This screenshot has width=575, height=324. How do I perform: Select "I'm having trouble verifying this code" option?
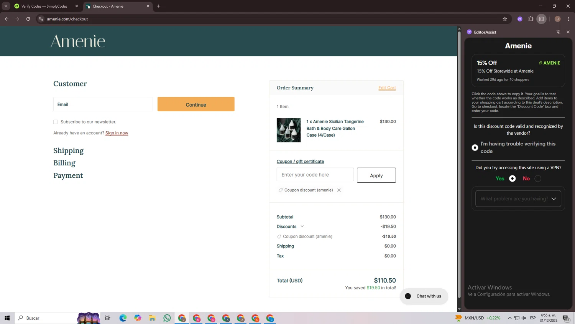tap(475, 147)
